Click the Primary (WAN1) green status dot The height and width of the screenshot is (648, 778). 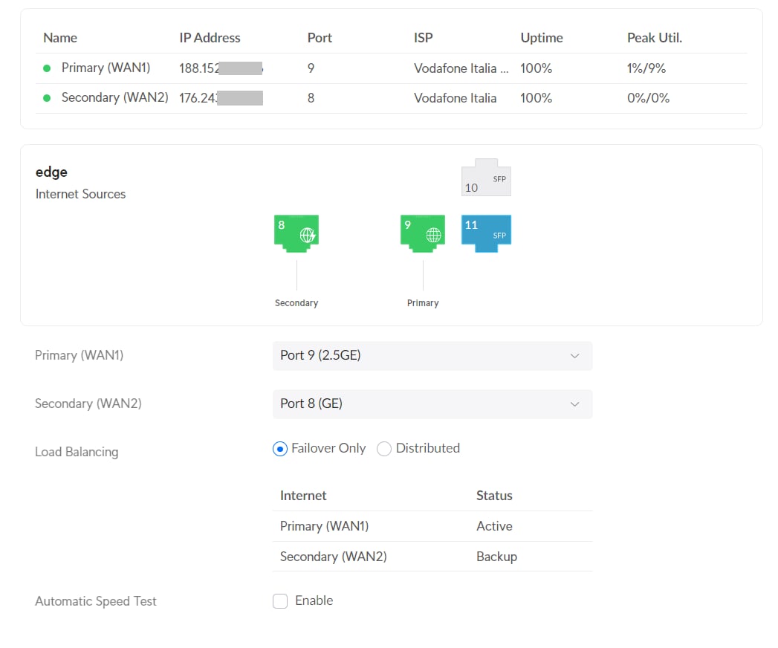47,68
